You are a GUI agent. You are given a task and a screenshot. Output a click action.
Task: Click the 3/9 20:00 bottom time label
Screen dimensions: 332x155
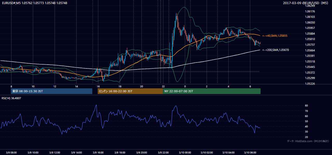click(142, 153)
